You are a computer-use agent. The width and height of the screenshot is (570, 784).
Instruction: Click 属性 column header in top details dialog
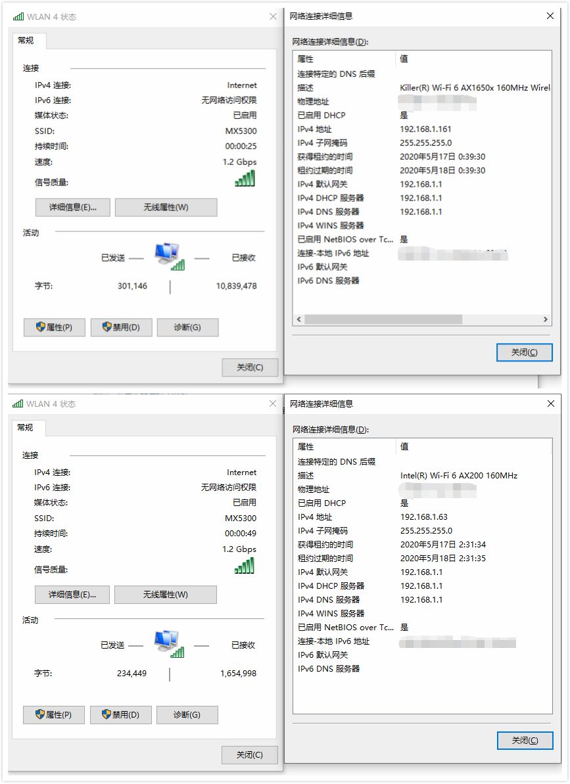pyautogui.click(x=345, y=59)
